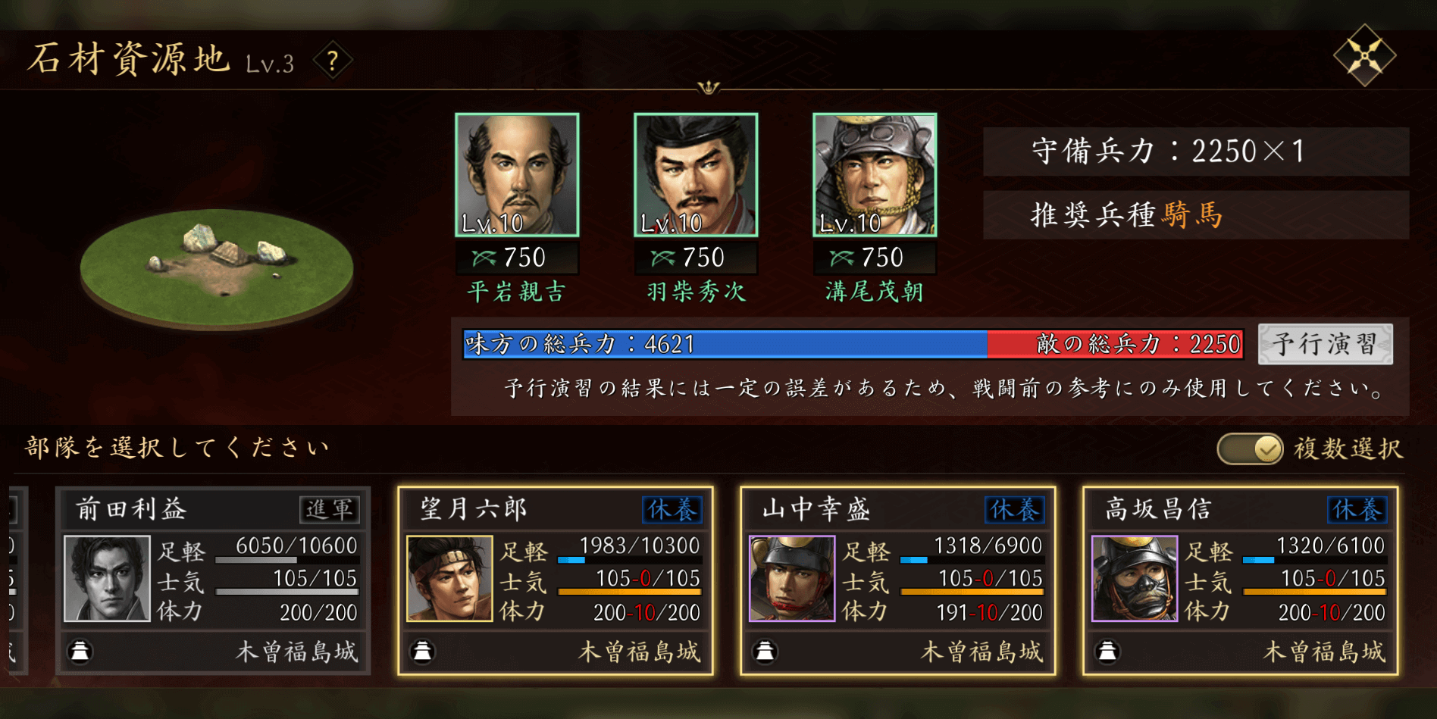This screenshot has width=1437, height=719.
Task: Choose the 望月六郎 troop card
Action: pyautogui.click(x=556, y=581)
